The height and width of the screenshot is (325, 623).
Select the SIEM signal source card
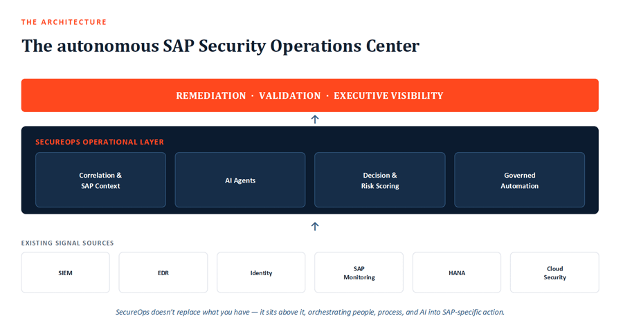click(66, 272)
